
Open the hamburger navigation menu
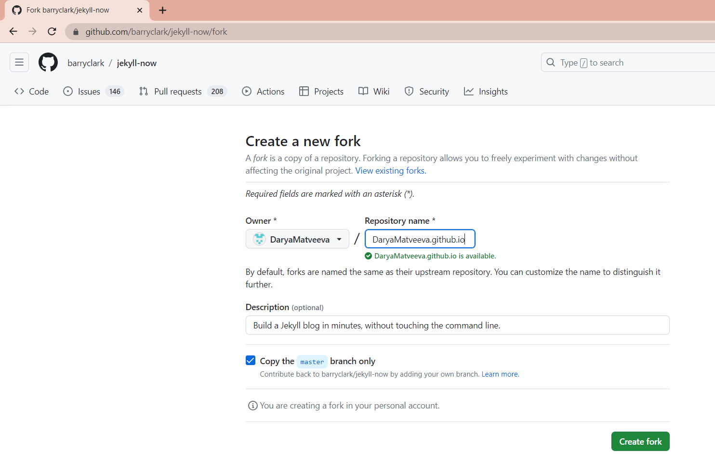19,62
